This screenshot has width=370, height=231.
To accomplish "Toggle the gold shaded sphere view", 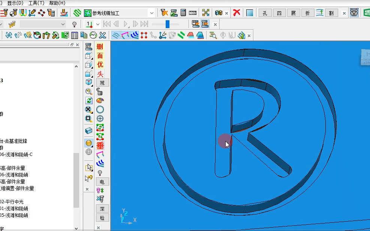I will point(89,143).
